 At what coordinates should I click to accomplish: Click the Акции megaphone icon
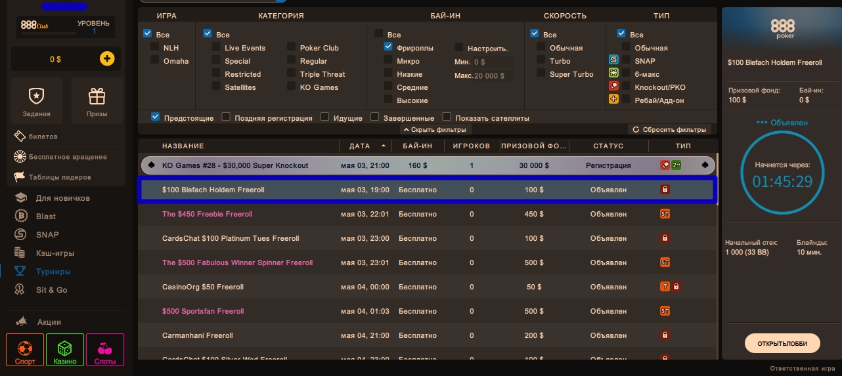click(22, 322)
